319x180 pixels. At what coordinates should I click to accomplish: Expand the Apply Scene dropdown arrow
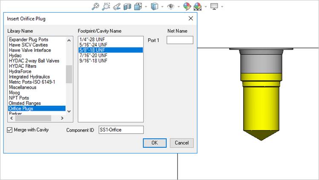tap(206, 7)
